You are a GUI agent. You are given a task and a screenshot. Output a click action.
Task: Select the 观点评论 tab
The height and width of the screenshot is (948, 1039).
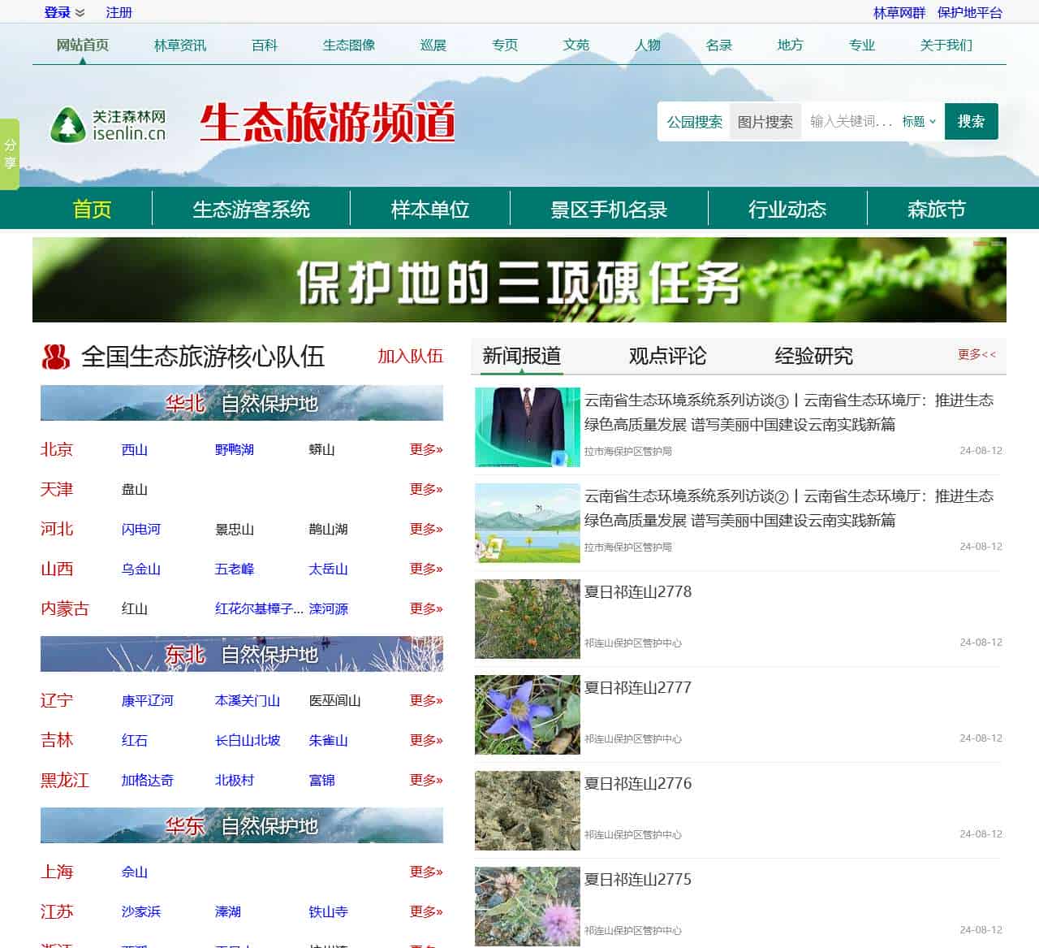(x=666, y=355)
